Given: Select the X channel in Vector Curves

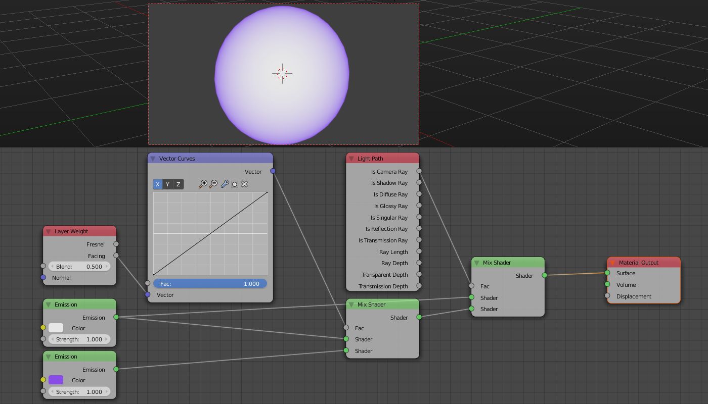Looking at the screenshot, I should 157,184.
